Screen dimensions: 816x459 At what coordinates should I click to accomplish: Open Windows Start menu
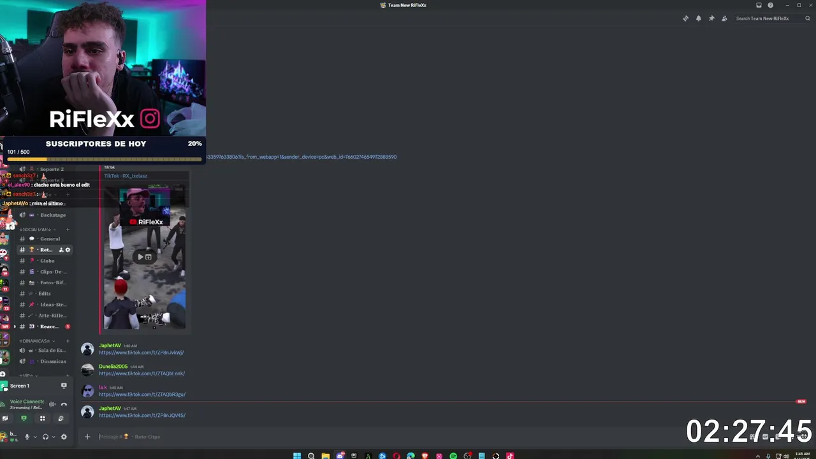297,456
